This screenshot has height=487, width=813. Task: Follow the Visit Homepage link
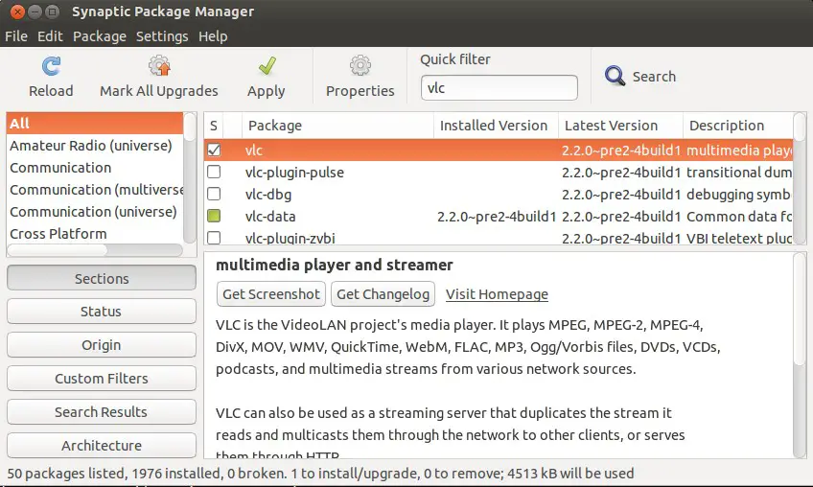pos(497,294)
